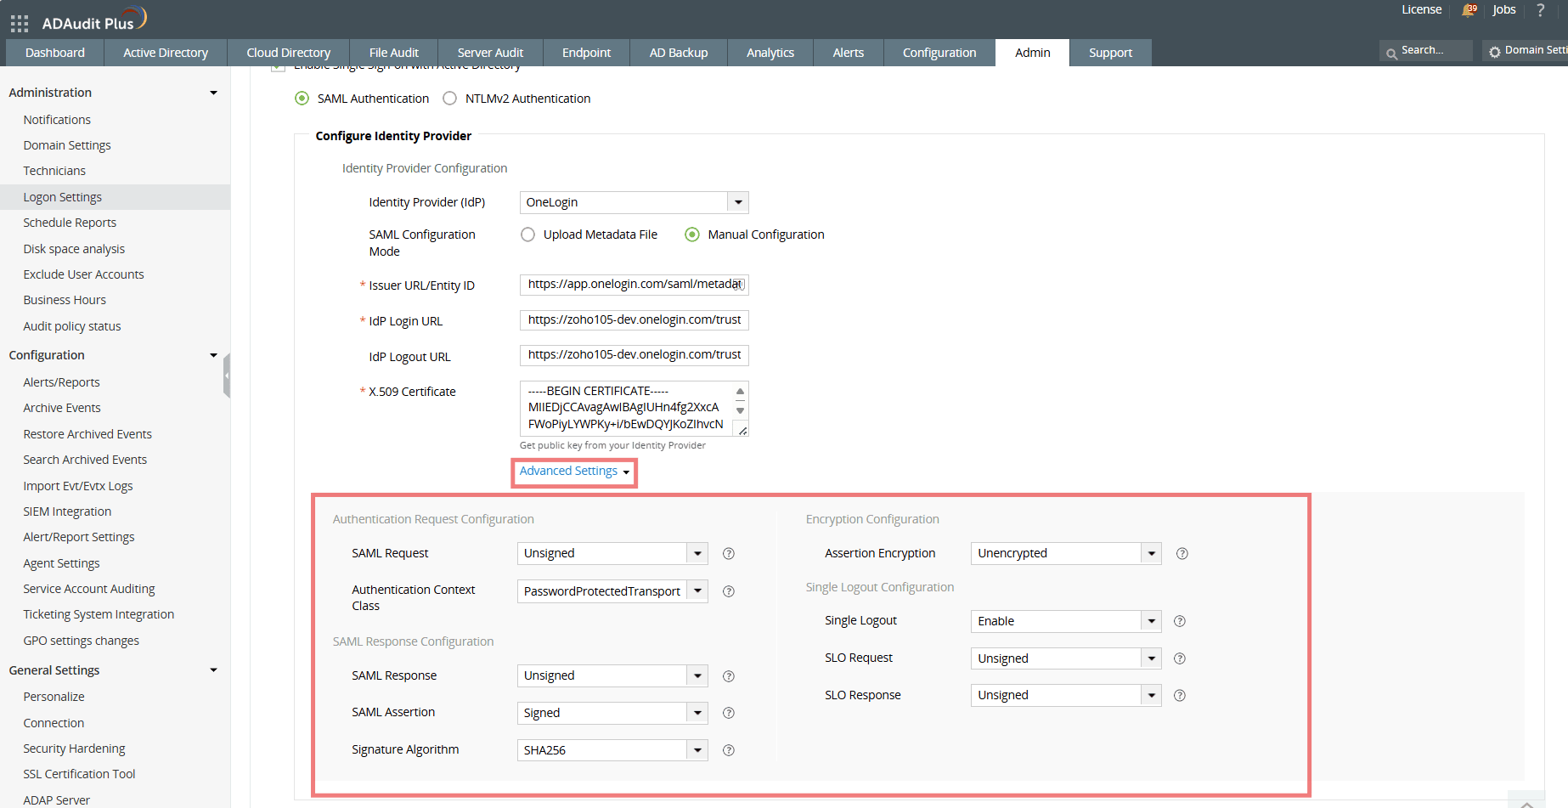The width and height of the screenshot is (1568, 808).
Task: Open the apps grid icon in top-left corner
Action: 19,22
